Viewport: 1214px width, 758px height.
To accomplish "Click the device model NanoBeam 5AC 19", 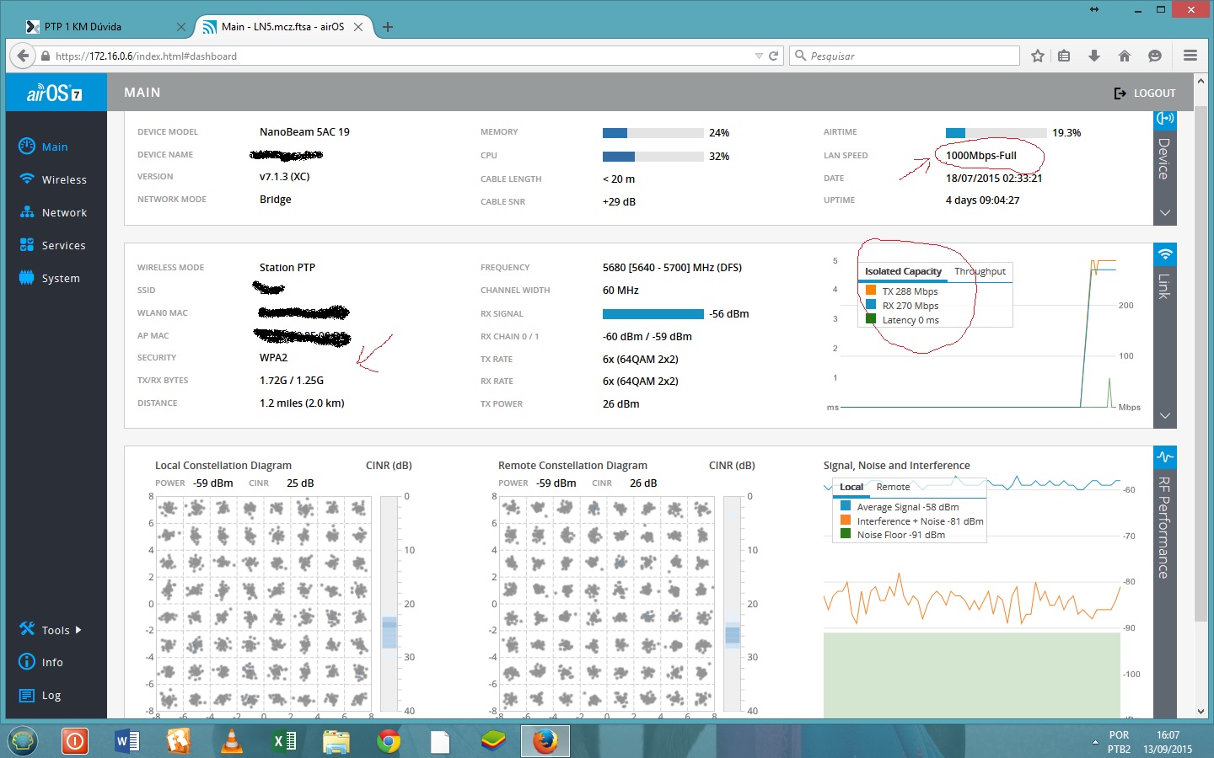I will tap(304, 132).
